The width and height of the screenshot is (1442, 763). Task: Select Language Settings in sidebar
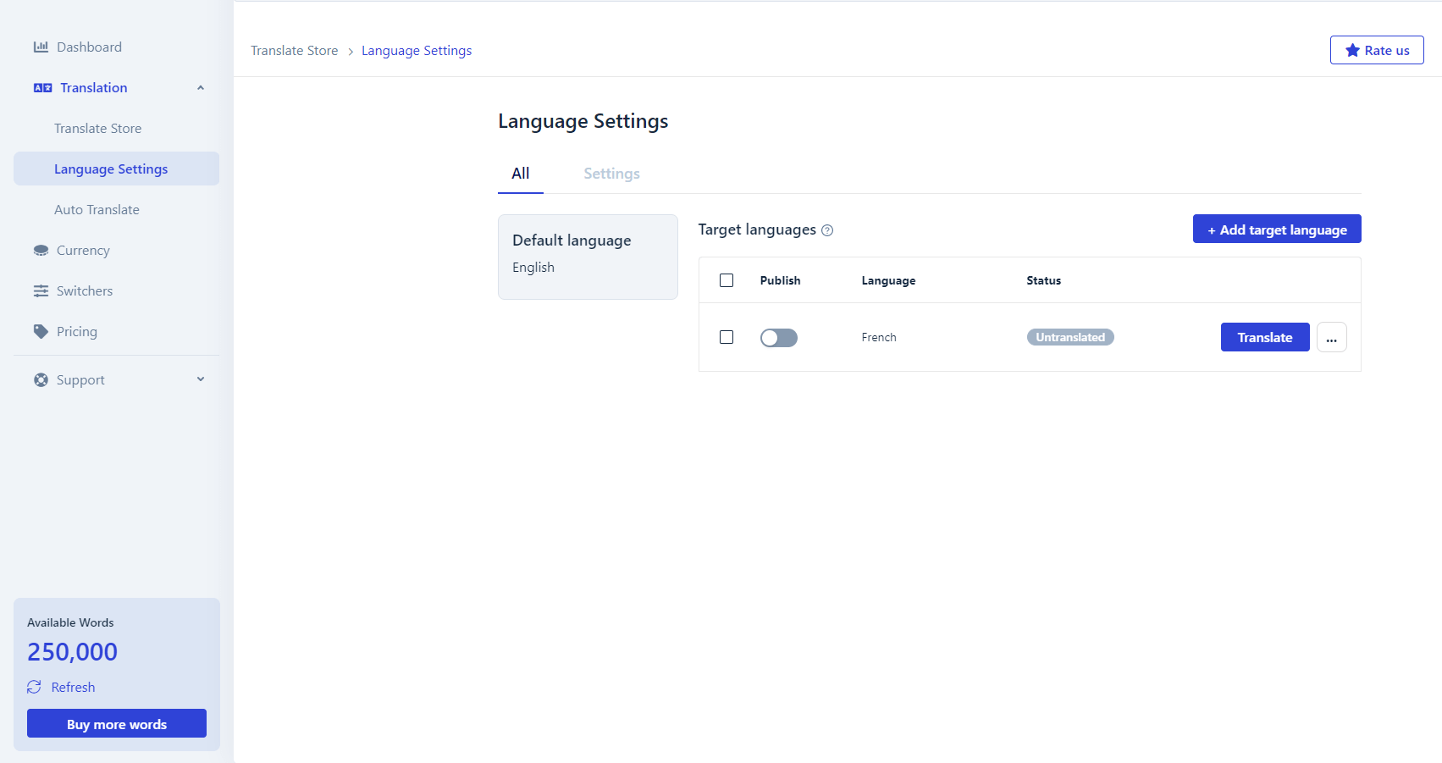point(117,169)
